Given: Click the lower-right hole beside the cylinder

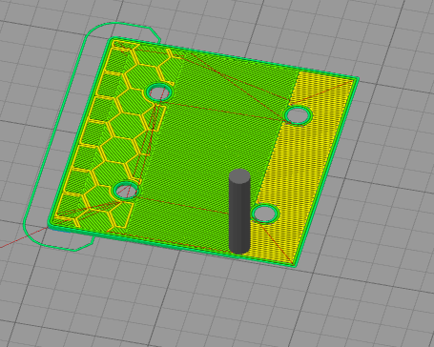Looking at the screenshot, I should point(265,214).
